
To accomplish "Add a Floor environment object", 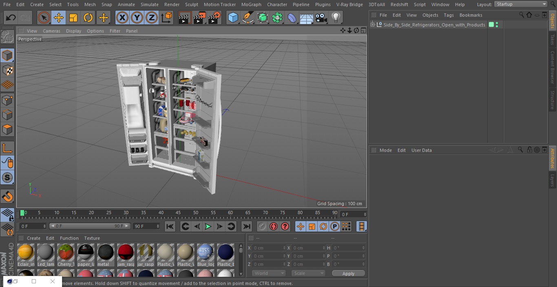I will (307, 18).
